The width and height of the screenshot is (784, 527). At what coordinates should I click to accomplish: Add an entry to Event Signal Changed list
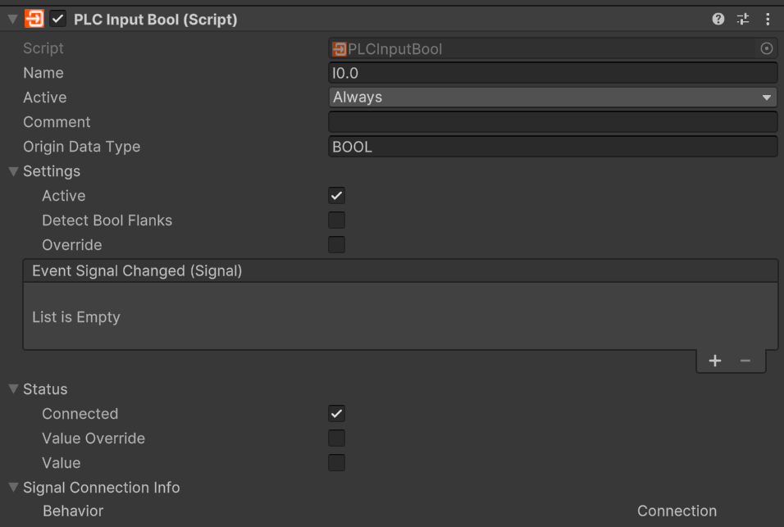(x=715, y=361)
